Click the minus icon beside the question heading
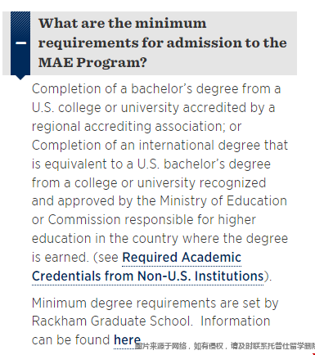The image size is (315, 355). click(x=20, y=43)
